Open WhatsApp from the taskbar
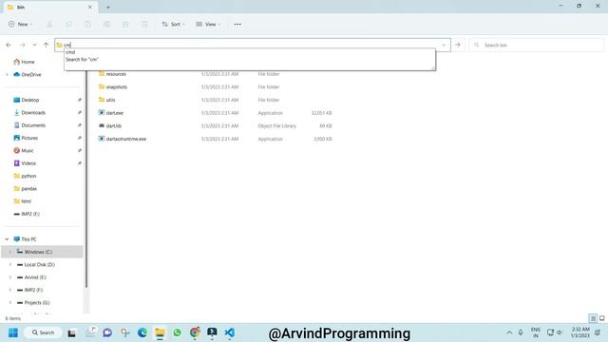 pos(178,332)
